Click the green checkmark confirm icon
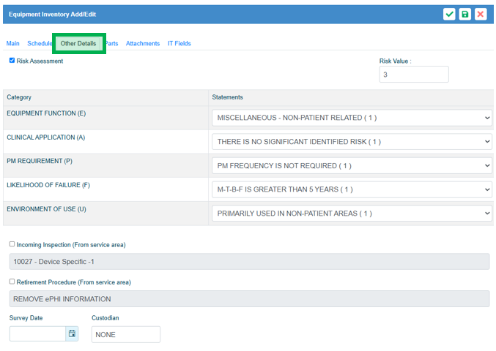This screenshot has height=351, width=496. (449, 14)
